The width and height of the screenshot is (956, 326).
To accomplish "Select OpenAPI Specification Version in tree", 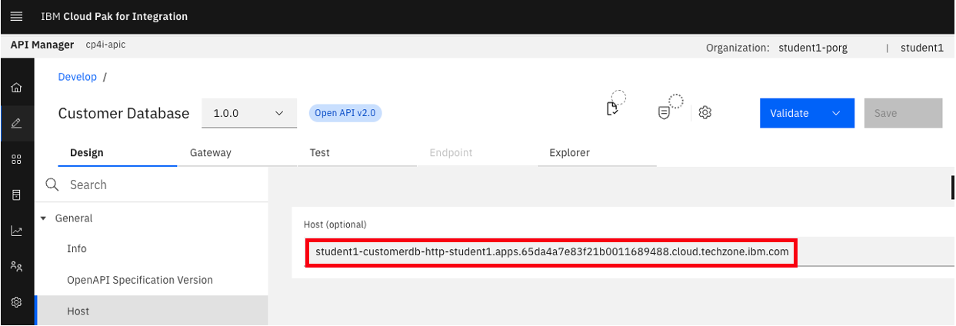I will click(139, 280).
